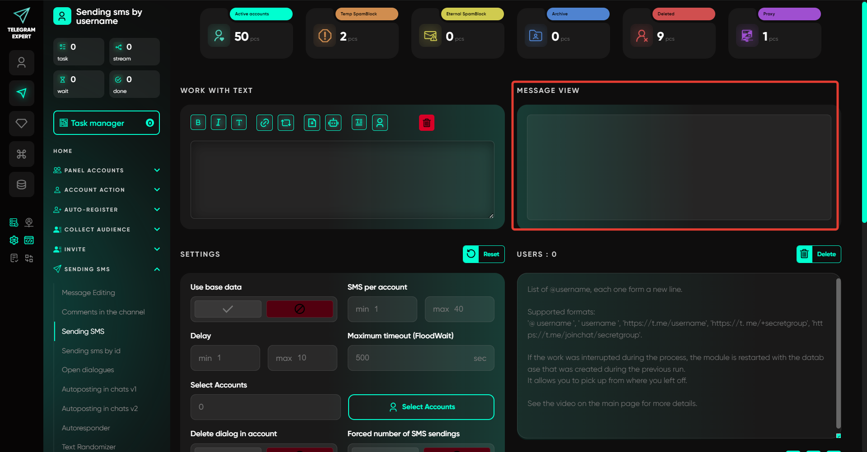Reset the settings with Reset button
867x452 pixels.
[x=484, y=254]
